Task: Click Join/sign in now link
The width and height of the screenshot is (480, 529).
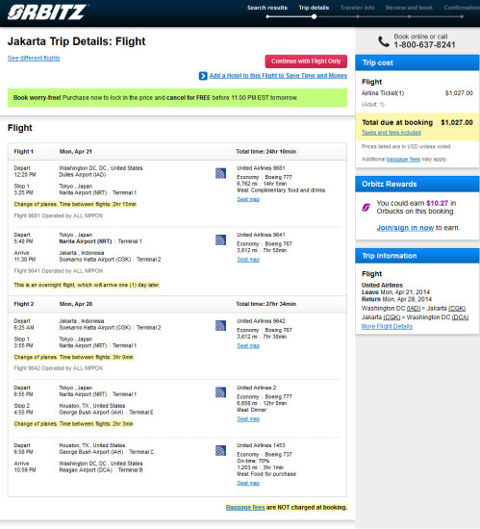Action: pos(405,228)
